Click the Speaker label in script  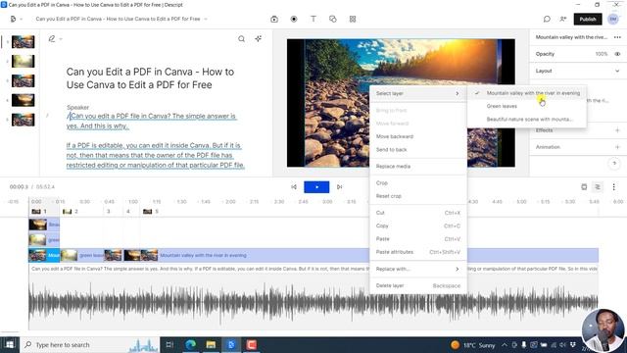tap(77, 107)
